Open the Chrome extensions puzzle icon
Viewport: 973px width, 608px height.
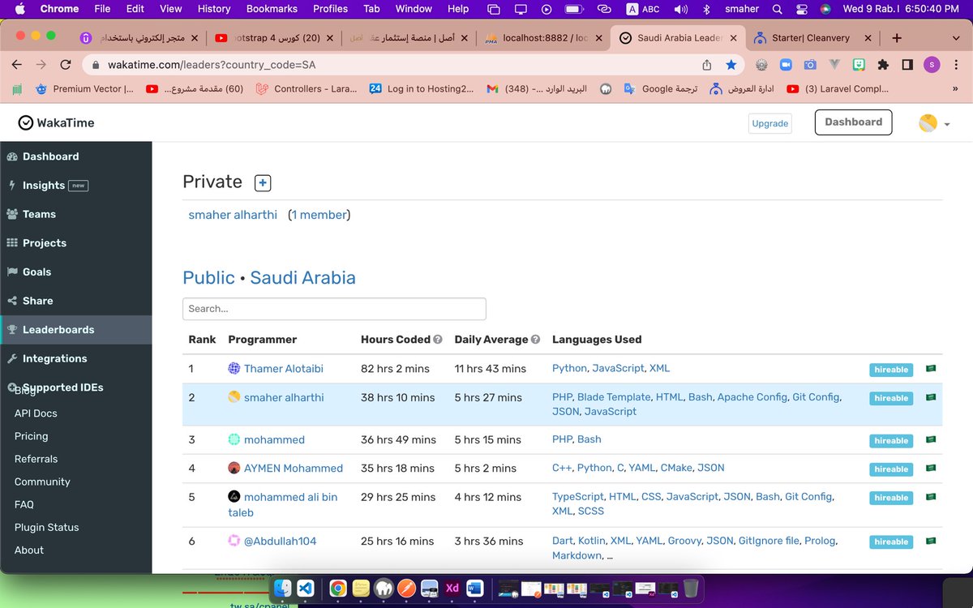(884, 65)
